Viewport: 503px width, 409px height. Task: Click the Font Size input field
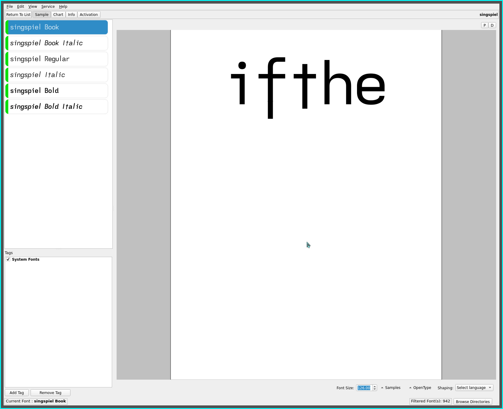(x=364, y=388)
